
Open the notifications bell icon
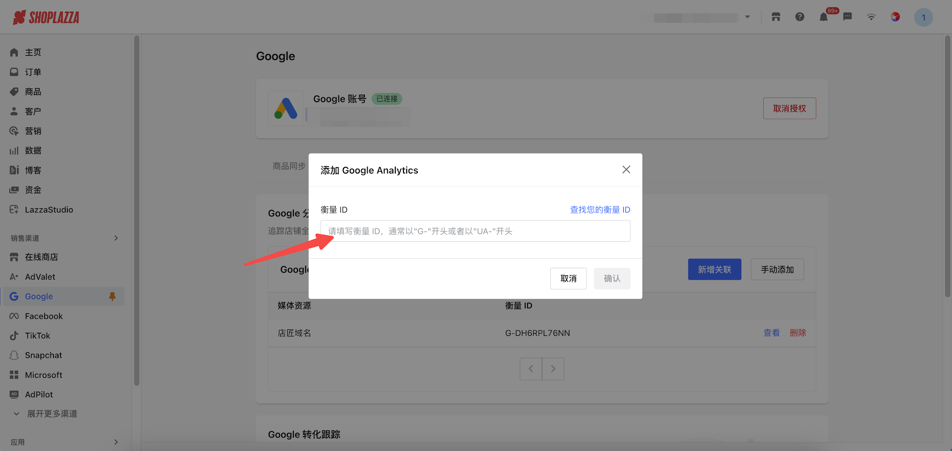pyautogui.click(x=824, y=17)
